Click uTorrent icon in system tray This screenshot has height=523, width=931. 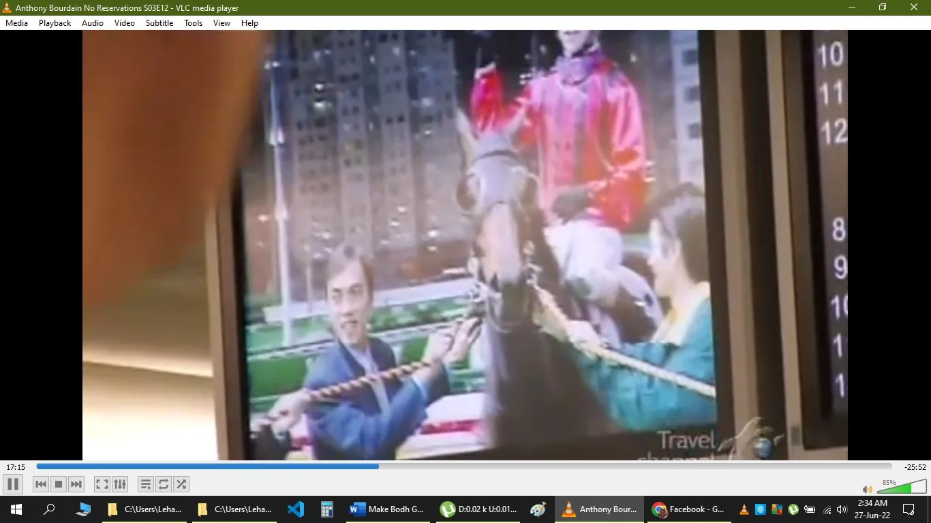(793, 509)
